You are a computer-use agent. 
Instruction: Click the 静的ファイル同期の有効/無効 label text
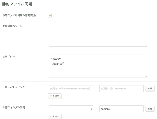click(19, 15)
